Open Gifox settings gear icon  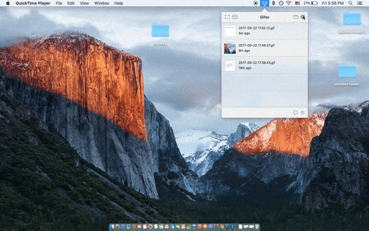point(303,17)
